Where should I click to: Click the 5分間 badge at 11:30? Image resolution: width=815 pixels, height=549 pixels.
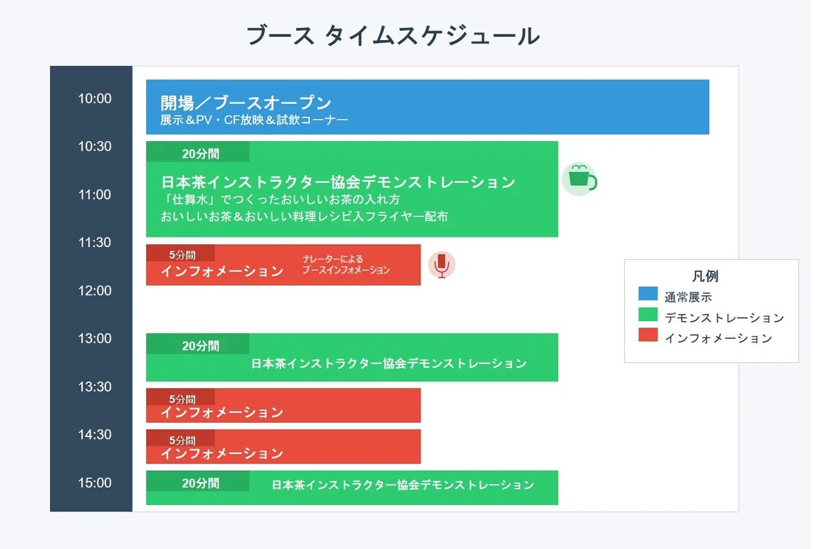coord(181,253)
